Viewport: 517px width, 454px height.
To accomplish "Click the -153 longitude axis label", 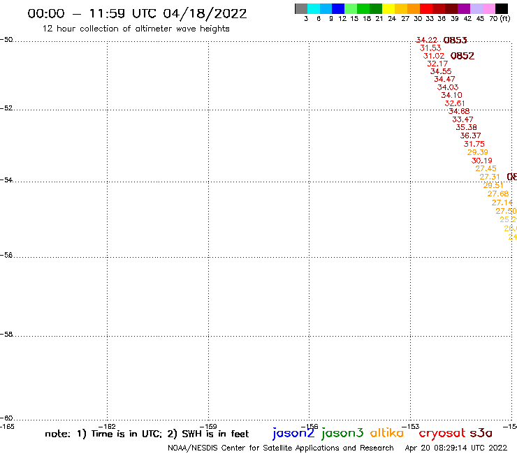I will pyautogui.click(x=411, y=427).
